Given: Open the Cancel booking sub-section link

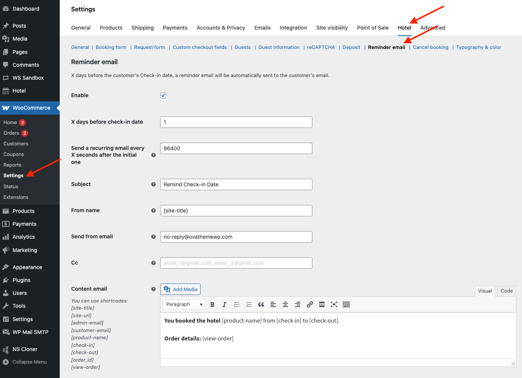Looking at the screenshot, I should [430, 47].
